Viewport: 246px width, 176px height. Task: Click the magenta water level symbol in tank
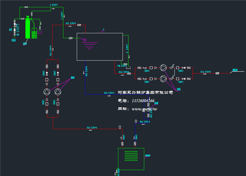[x=90, y=46]
